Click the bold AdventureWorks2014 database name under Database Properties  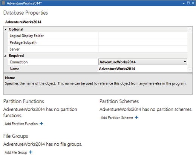tap(23, 22)
